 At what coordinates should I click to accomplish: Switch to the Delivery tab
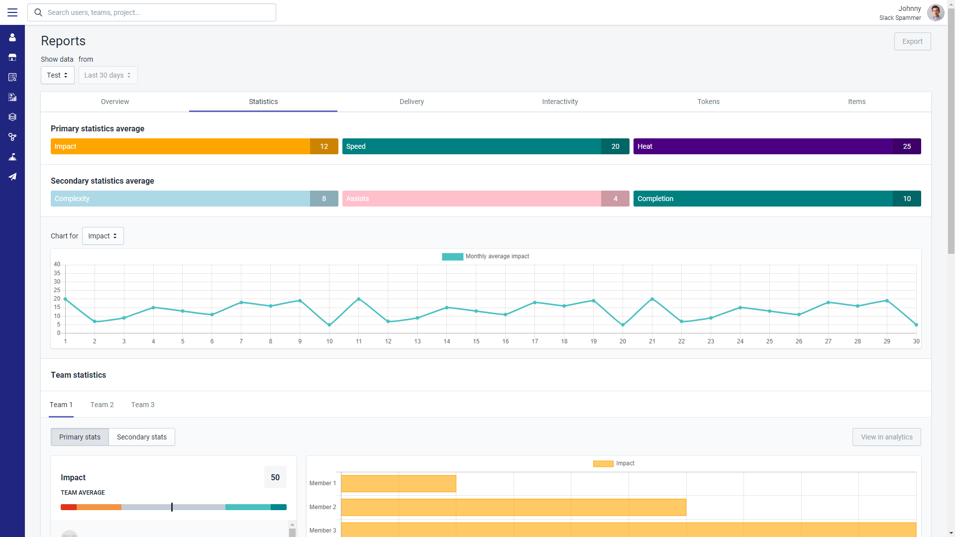point(412,102)
